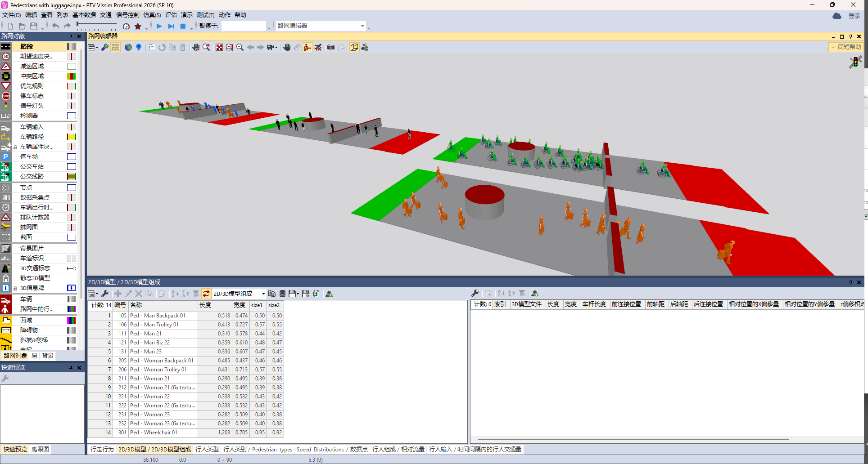Switch to the 鹰眼图 tab
This screenshot has height=464, width=868.
[x=40, y=449]
